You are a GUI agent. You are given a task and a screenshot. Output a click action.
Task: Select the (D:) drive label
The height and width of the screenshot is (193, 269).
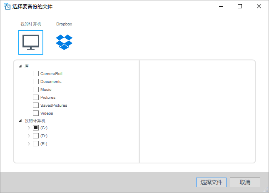coord(44,136)
